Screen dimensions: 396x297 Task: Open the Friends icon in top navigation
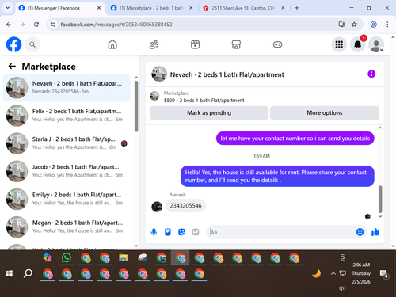point(154,44)
